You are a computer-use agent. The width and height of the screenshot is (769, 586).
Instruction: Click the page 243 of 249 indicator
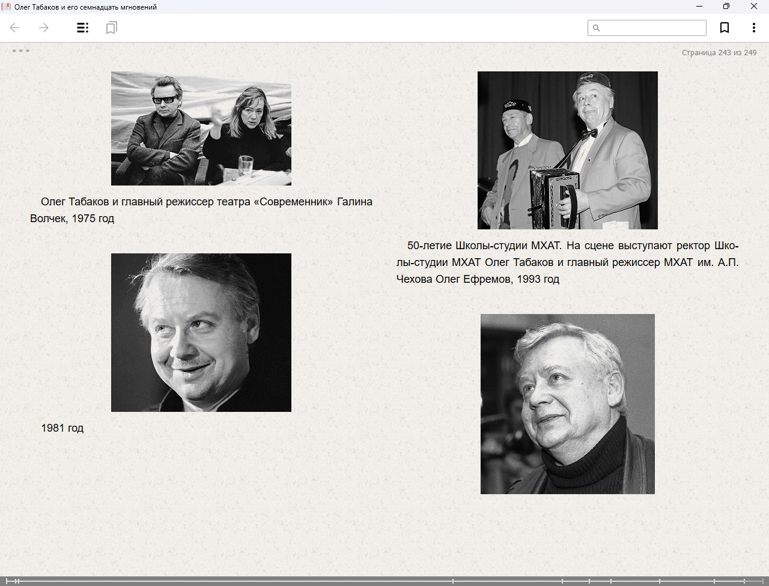pos(719,53)
